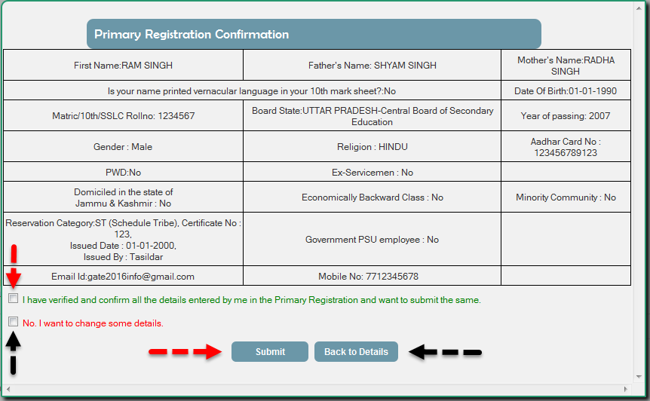Image resolution: width=650 pixels, height=401 pixels.
Task: Select the Aadhar Card No cell
Action: tap(566, 147)
